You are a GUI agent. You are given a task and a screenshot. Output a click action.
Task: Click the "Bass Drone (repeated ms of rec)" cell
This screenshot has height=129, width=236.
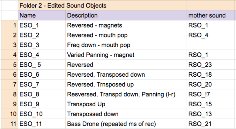tap(126, 124)
